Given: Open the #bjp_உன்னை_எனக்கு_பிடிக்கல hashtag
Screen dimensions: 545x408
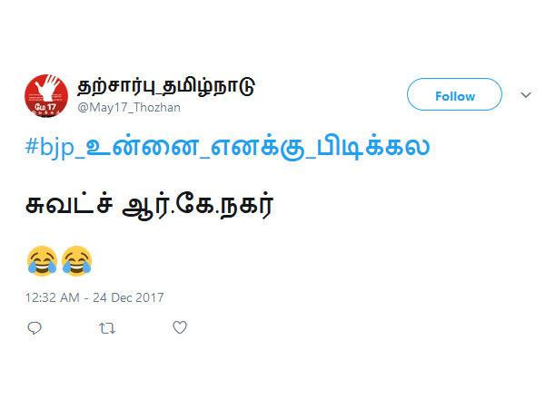Looking at the screenshot, I should (228, 147).
